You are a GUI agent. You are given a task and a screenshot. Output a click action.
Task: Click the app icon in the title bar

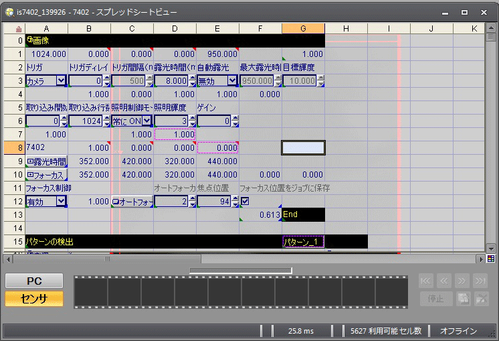[x=9, y=11]
